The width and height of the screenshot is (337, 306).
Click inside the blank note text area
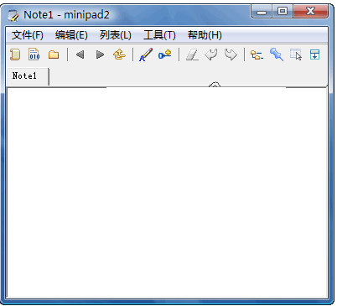[167, 192]
